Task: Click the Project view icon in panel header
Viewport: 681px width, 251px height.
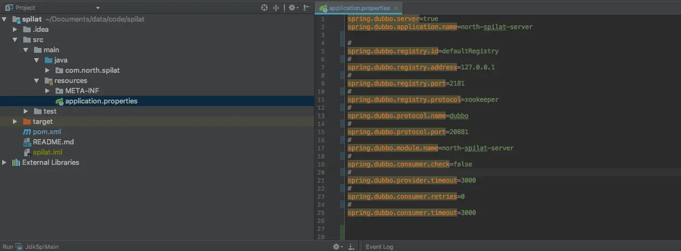Action: click(x=9, y=8)
